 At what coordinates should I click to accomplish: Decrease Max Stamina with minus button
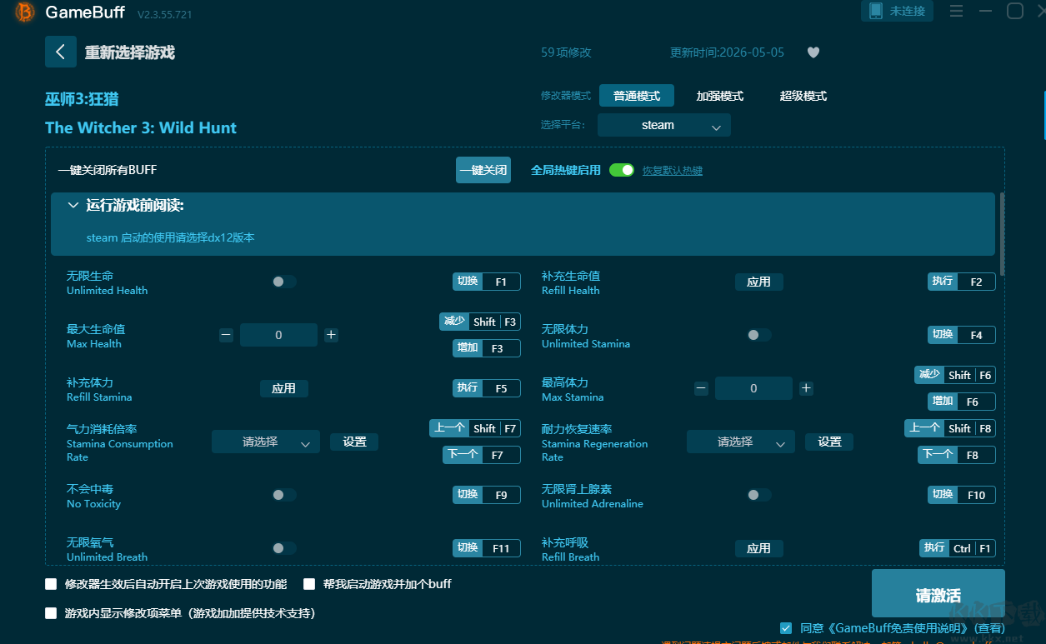pos(701,388)
